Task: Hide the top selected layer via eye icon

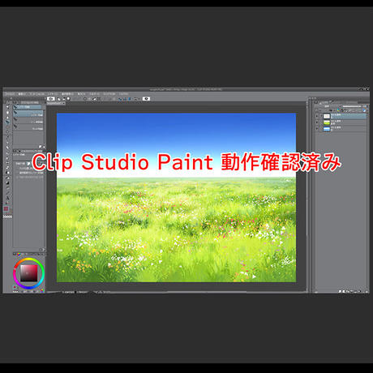Action: coord(317,116)
